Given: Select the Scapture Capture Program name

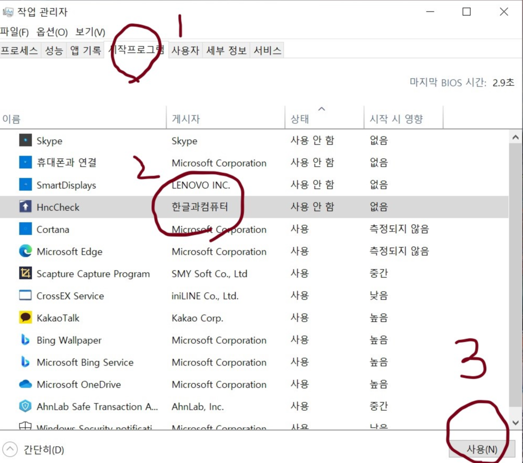Looking at the screenshot, I should point(93,274).
